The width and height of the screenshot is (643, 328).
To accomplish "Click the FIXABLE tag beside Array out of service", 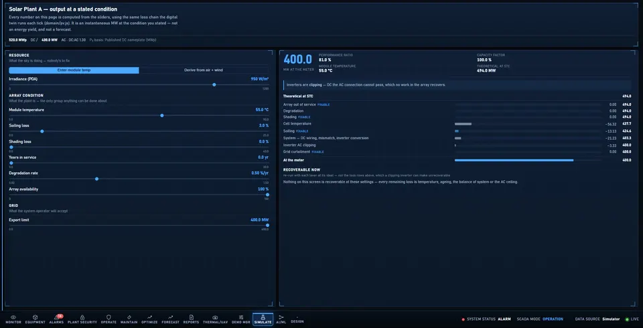I will click(324, 104).
